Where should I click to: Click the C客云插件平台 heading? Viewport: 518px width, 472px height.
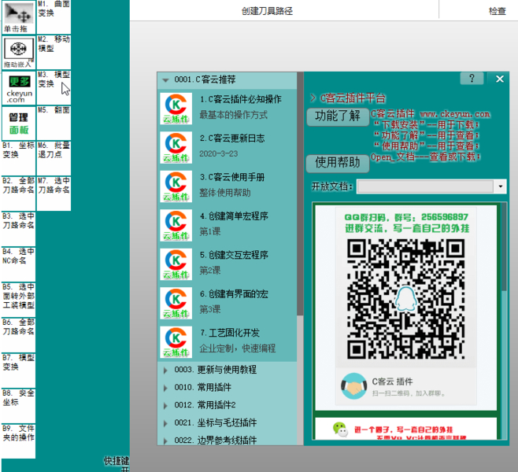tap(353, 98)
